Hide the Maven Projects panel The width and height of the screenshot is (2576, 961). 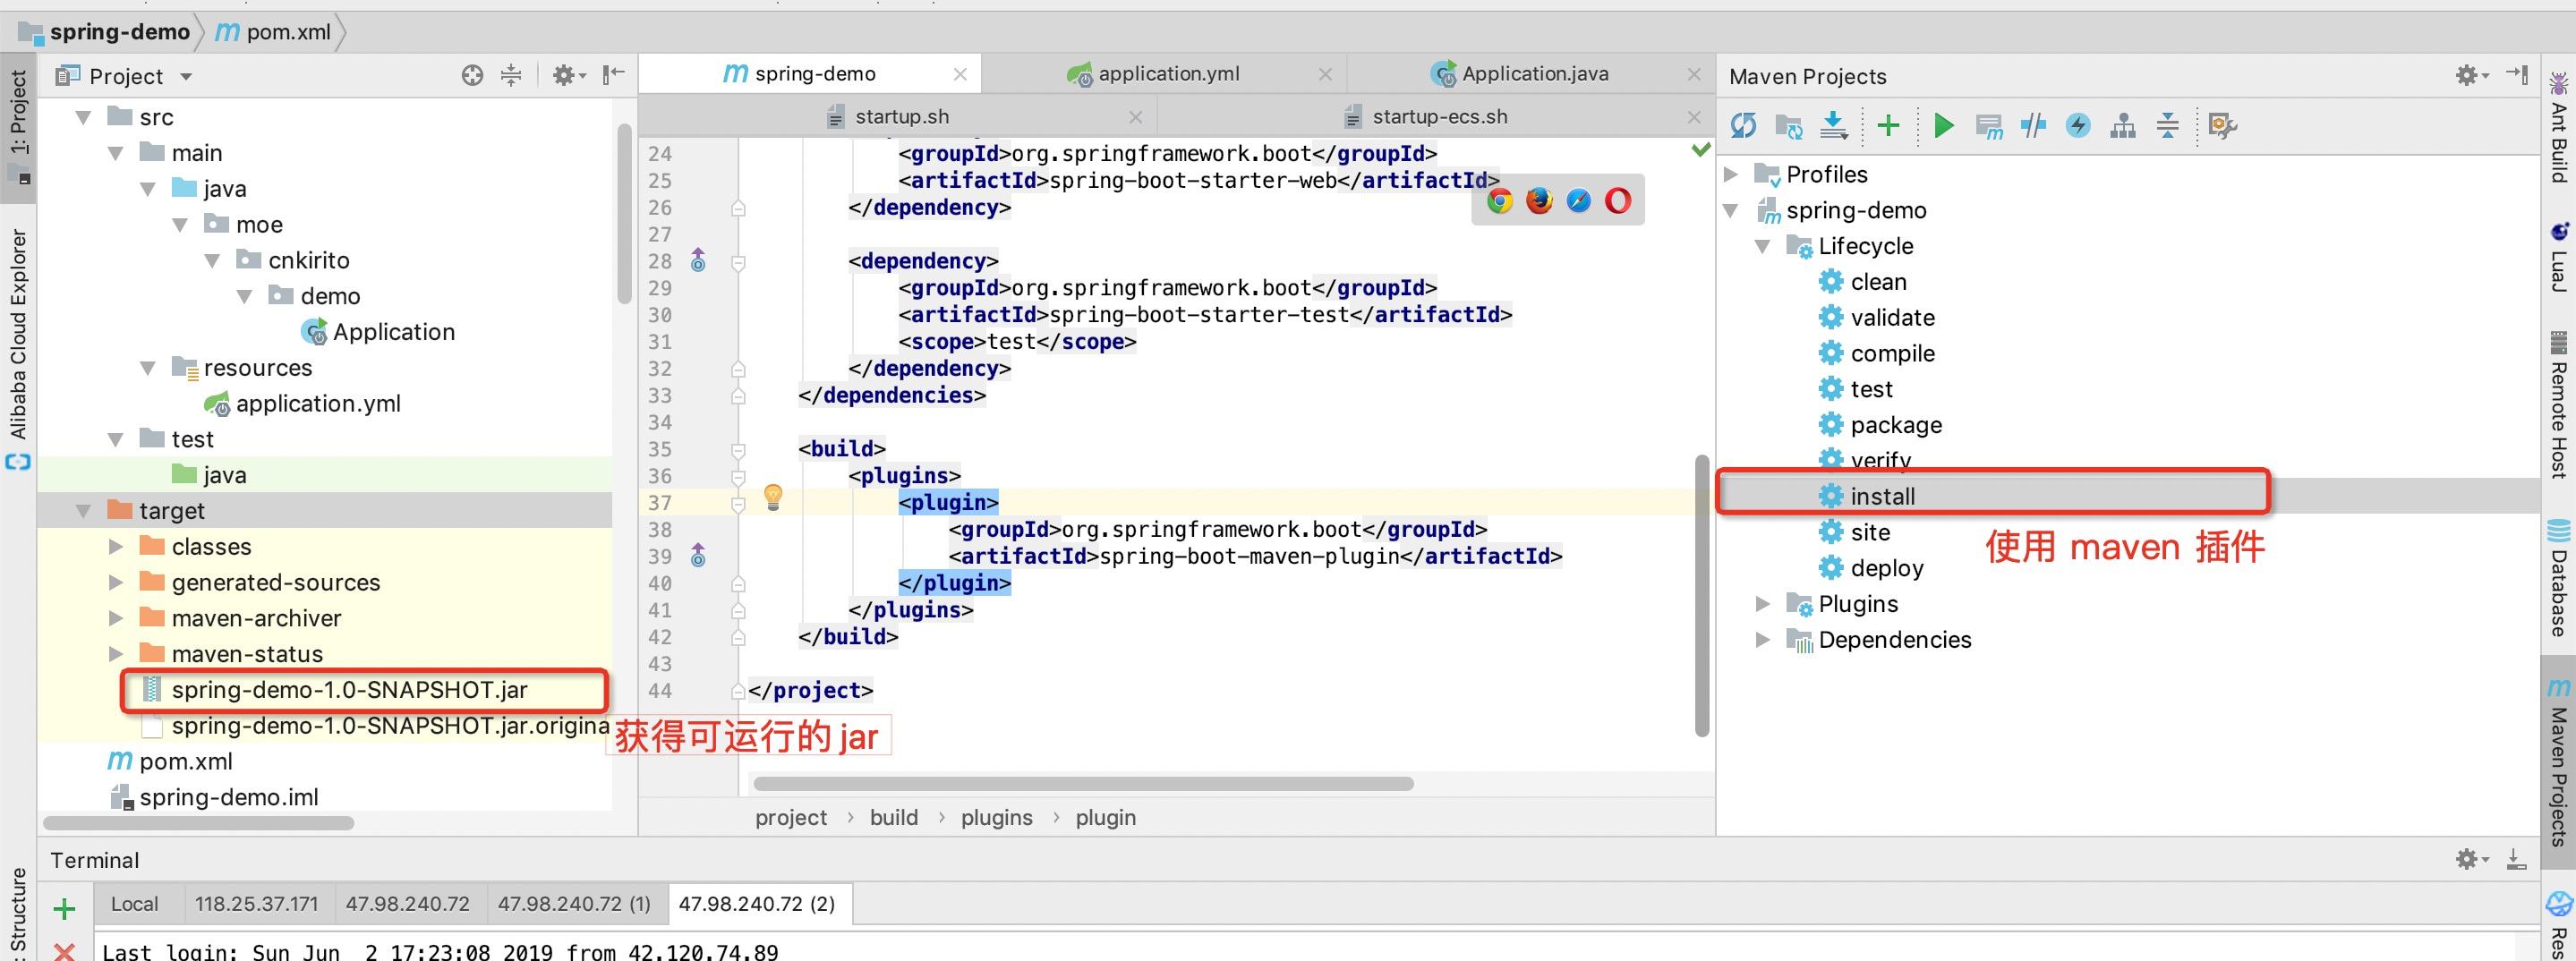[2517, 75]
